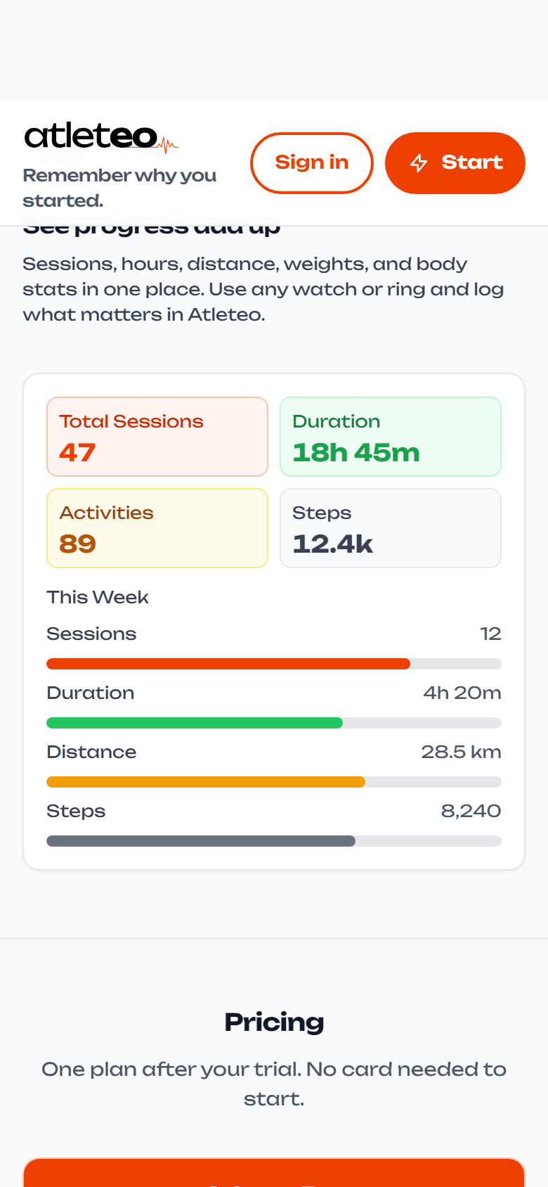Image resolution: width=548 pixels, height=1187 pixels.
Task: Select the Activities 89 card
Action: pos(157,528)
